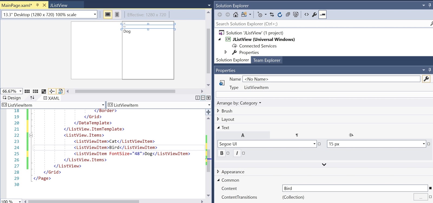Click the property marker beside the font size box
The height and width of the screenshot is (203, 433).
[428, 144]
